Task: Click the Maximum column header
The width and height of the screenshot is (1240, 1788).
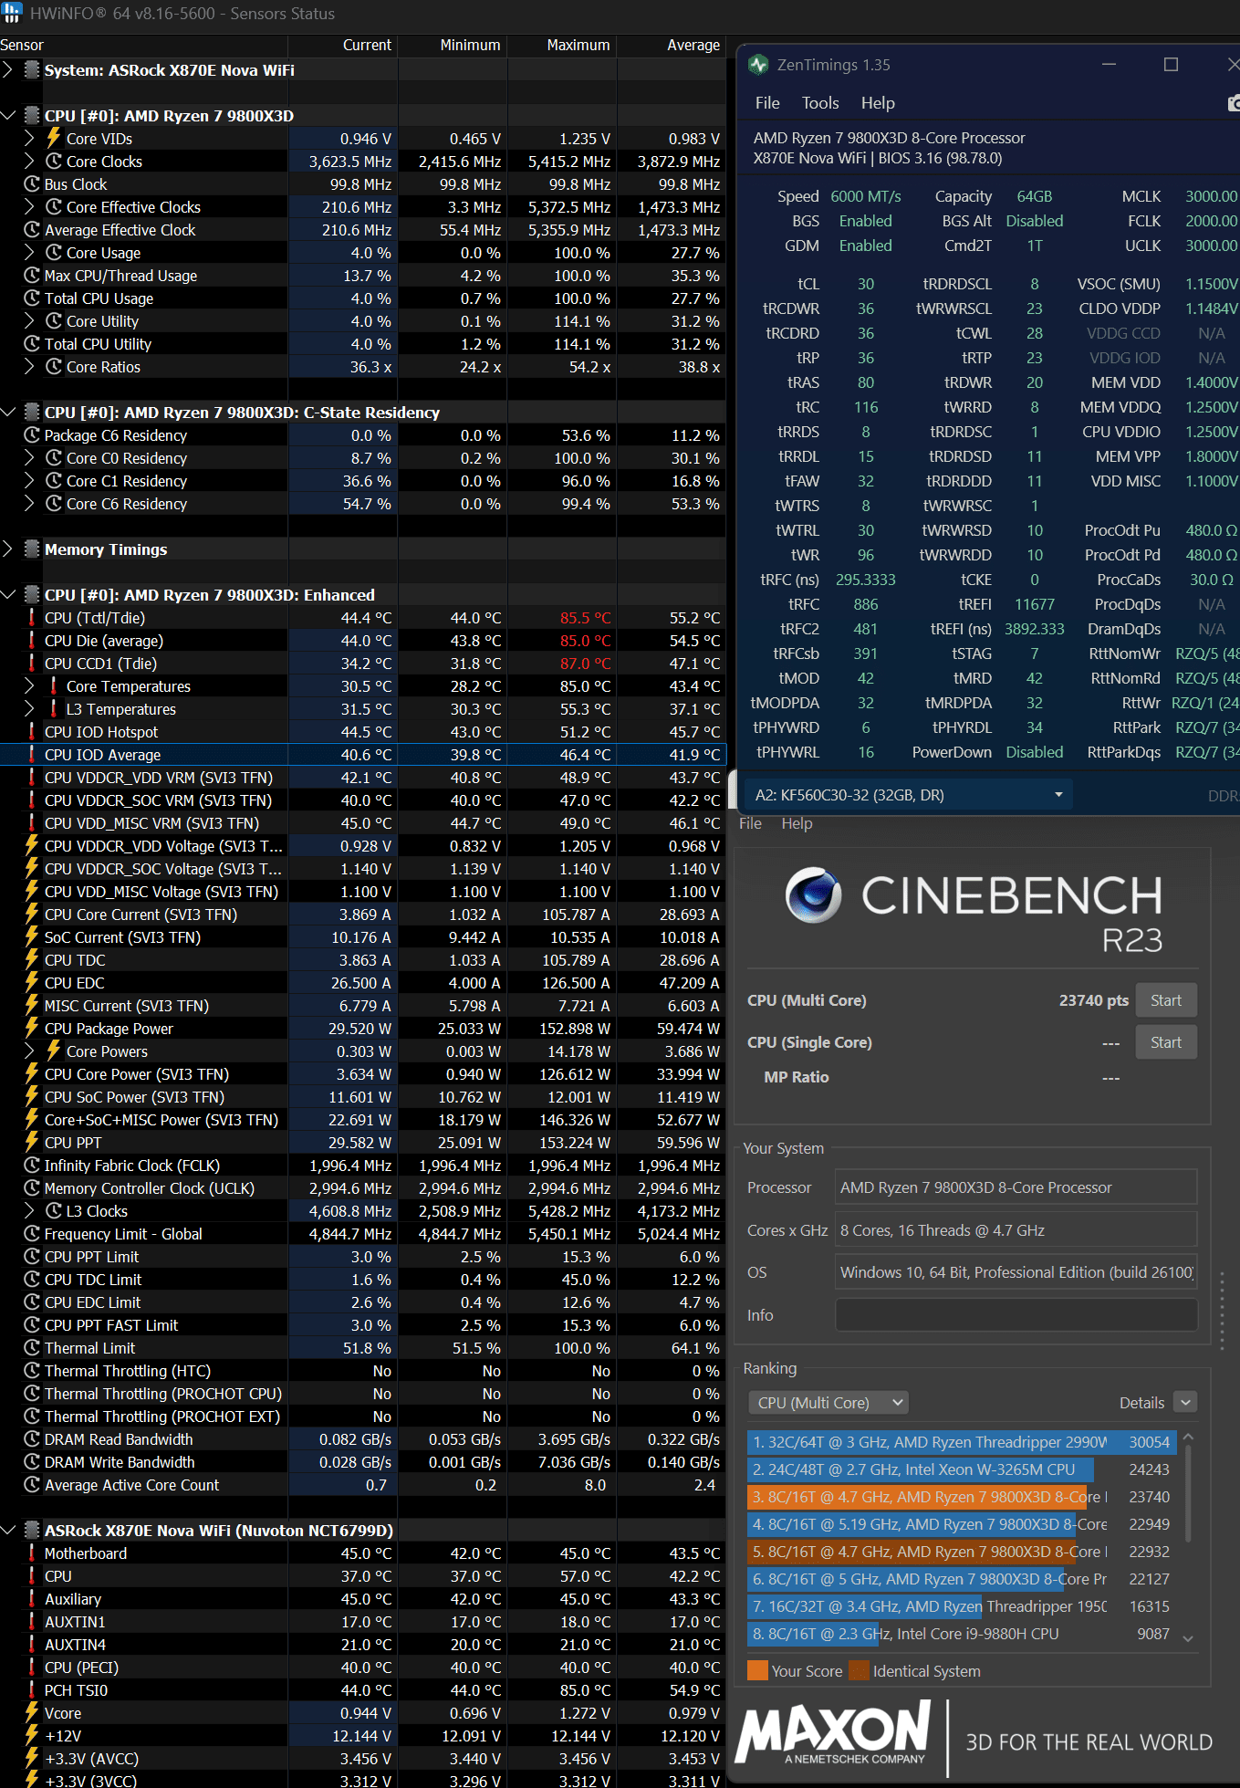Action: pos(562,45)
